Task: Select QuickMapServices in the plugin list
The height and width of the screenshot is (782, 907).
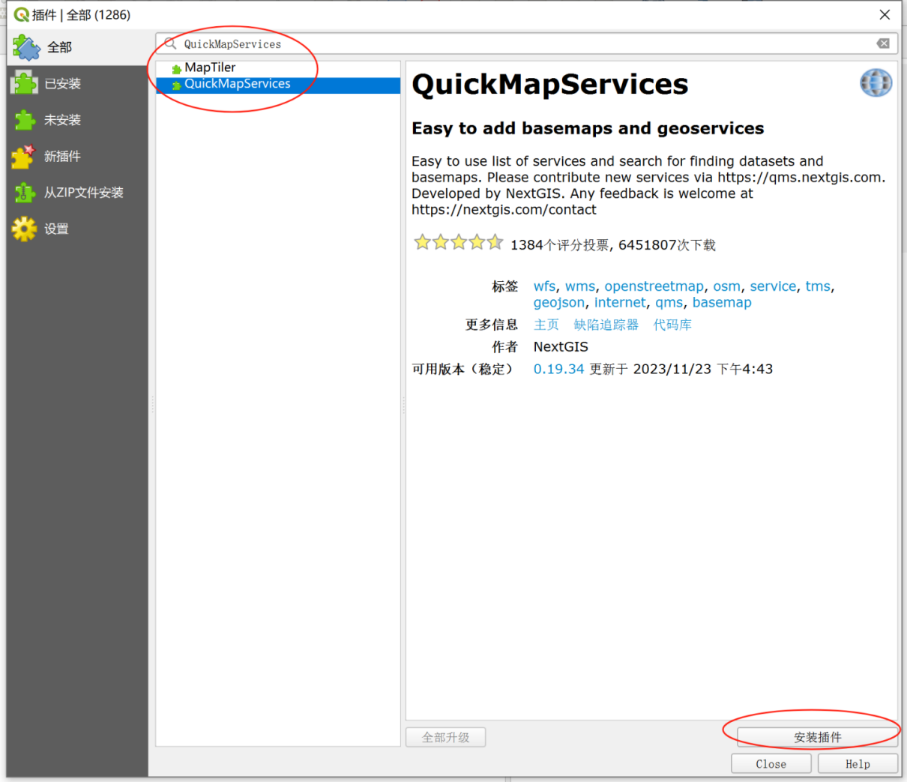Action: (278, 84)
